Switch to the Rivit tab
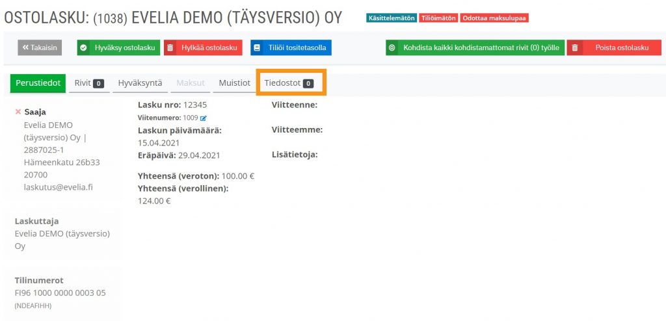The image size is (666, 321). coord(89,83)
